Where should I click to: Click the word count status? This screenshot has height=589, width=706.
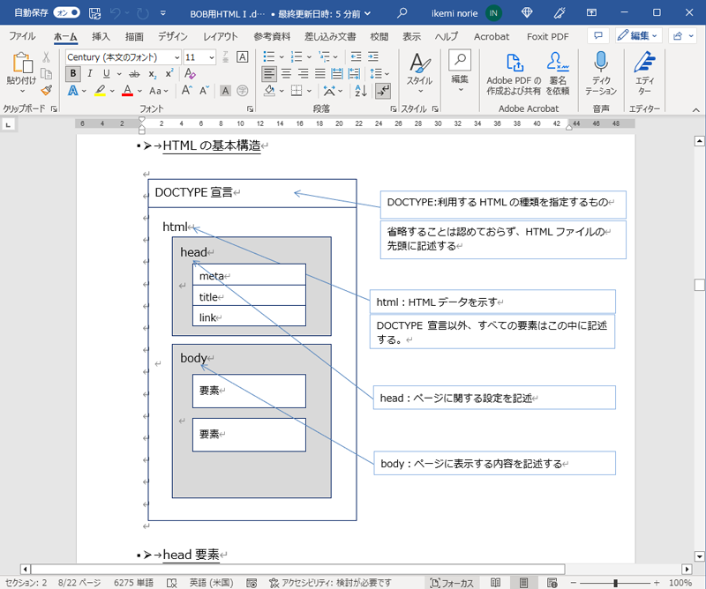click(x=133, y=583)
